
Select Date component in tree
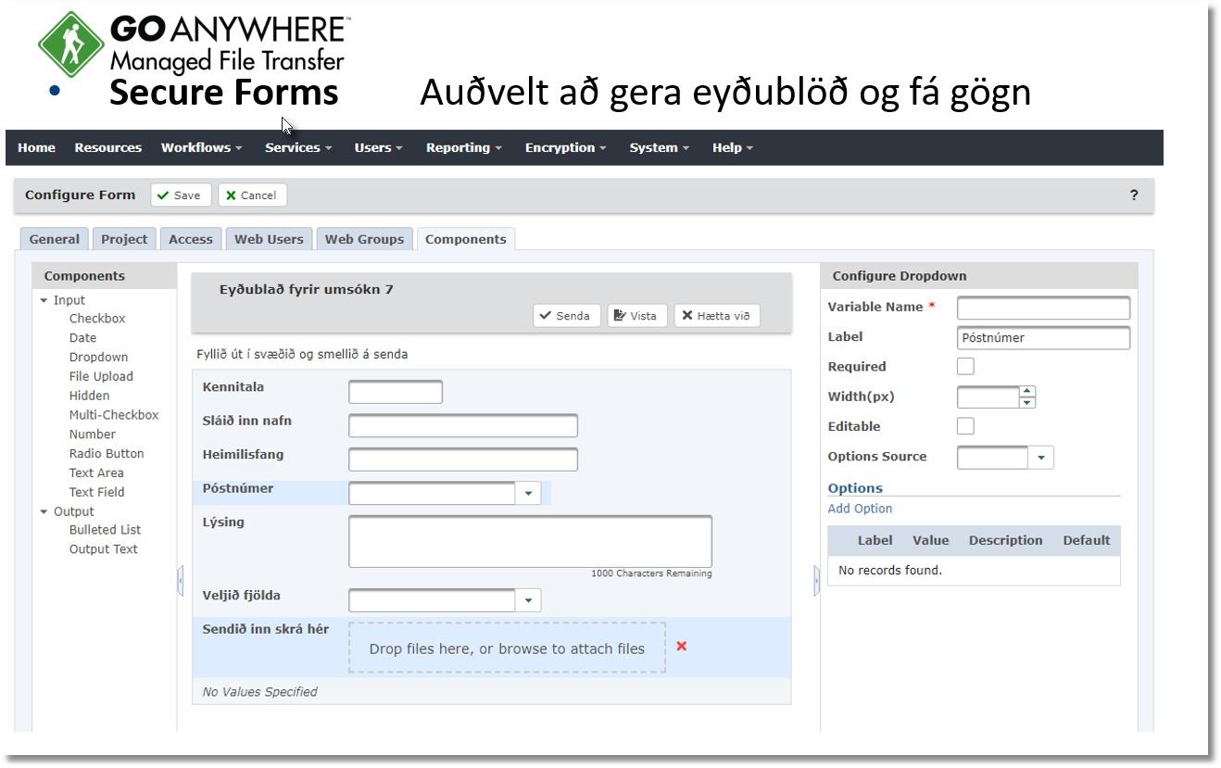[x=82, y=338]
